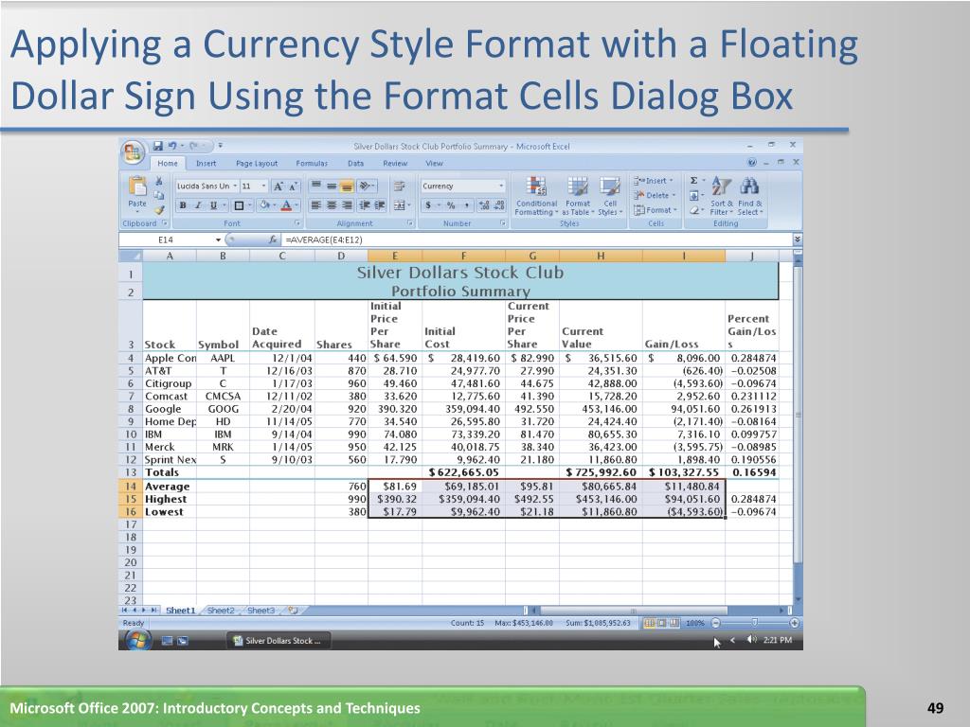
Task: Open the Fill Color swatch button
Action: click(x=265, y=205)
